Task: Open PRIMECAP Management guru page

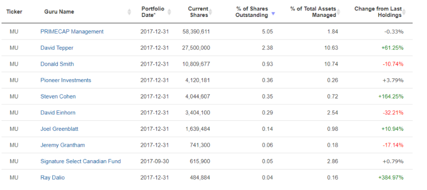Action: tap(72, 31)
